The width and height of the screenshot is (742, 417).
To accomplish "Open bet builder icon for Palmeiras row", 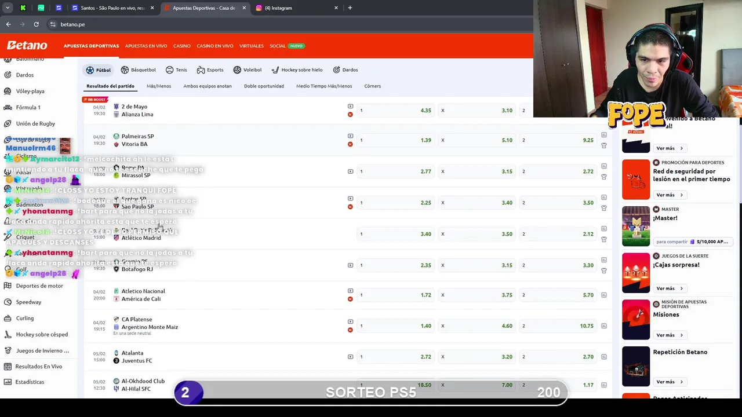I will click(604, 145).
